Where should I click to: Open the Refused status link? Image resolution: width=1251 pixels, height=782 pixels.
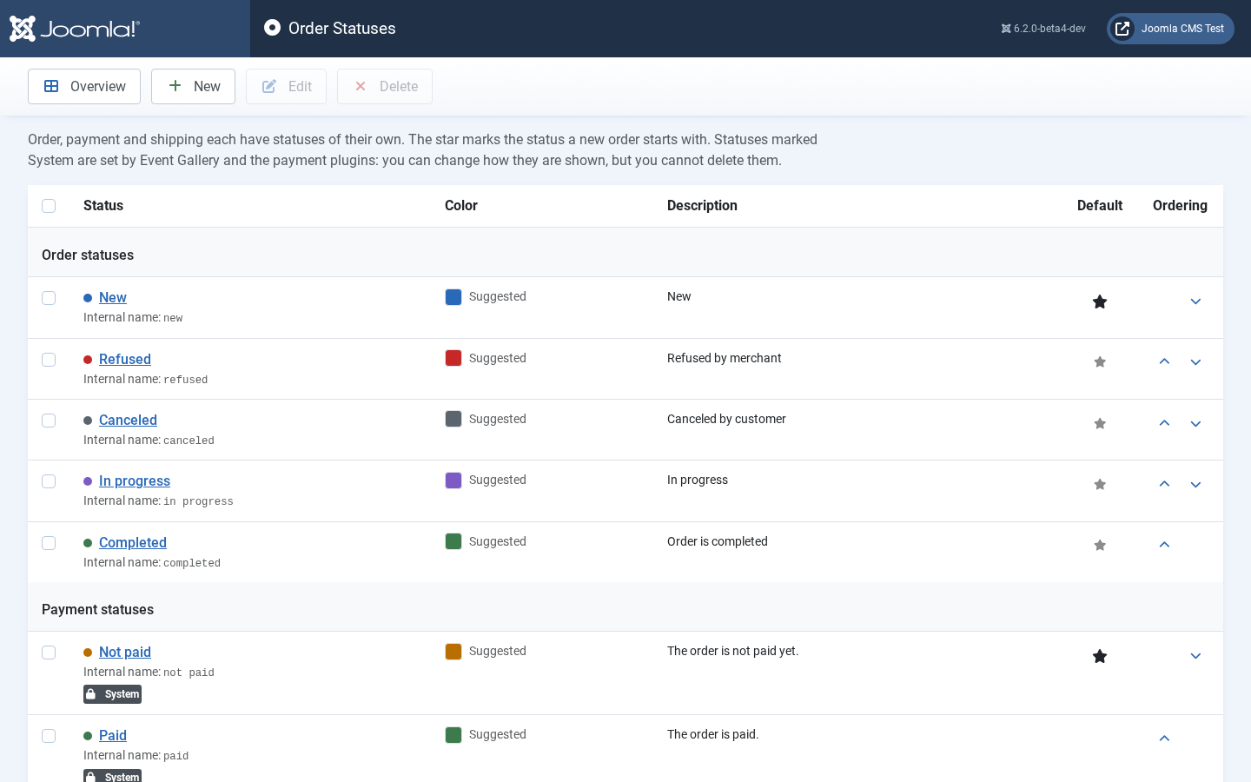pyautogui.click(x=125, y=359)
